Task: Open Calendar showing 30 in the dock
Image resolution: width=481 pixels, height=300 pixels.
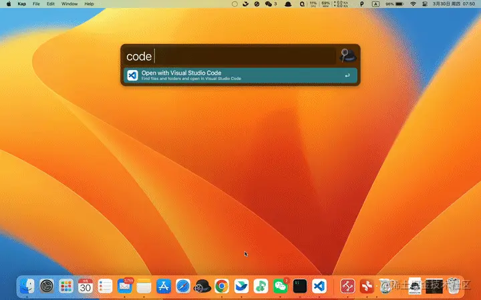Action: pos(86,286)
